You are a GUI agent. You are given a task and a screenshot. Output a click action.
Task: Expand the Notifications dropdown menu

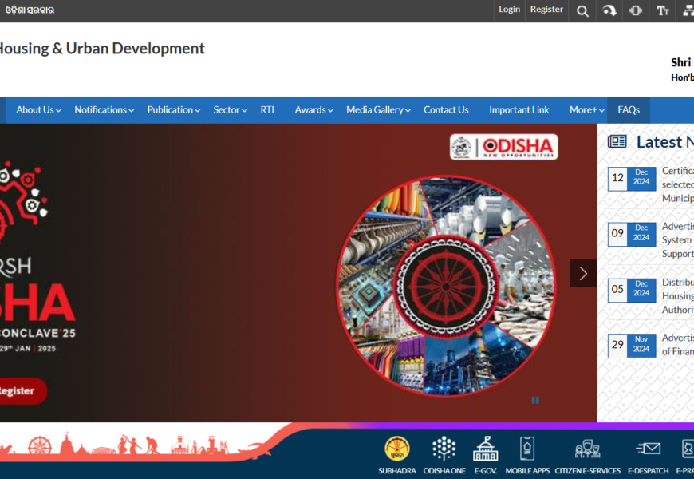[104, 110]
